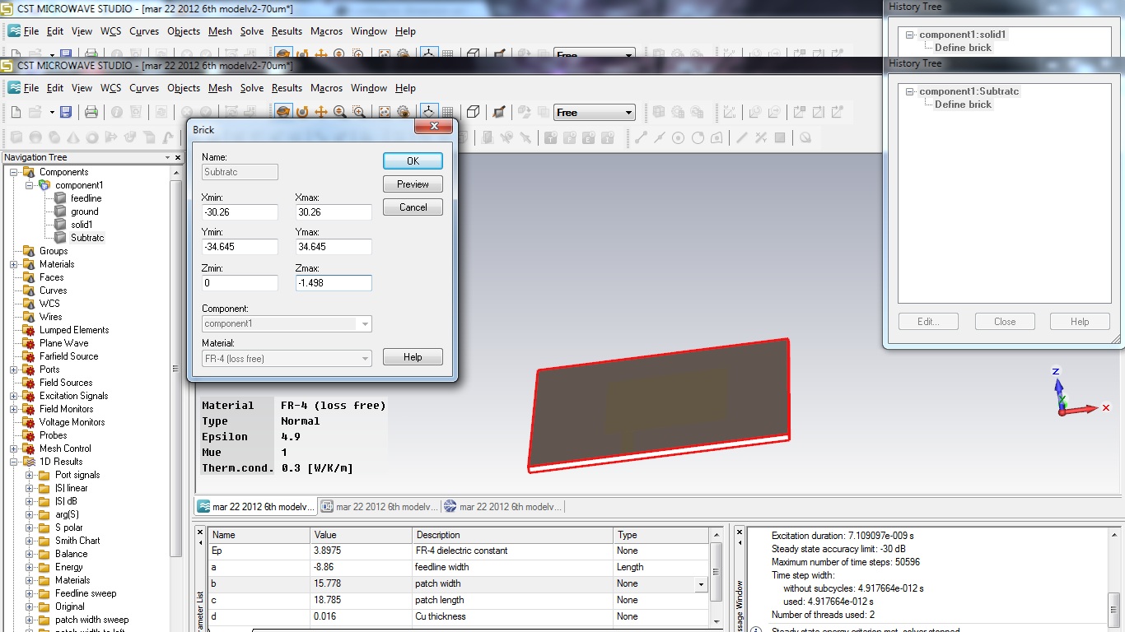Screen dimensions: 1125x632
Task: Select the highlighted Rotate view tool
Action: [x=283, y=112]
